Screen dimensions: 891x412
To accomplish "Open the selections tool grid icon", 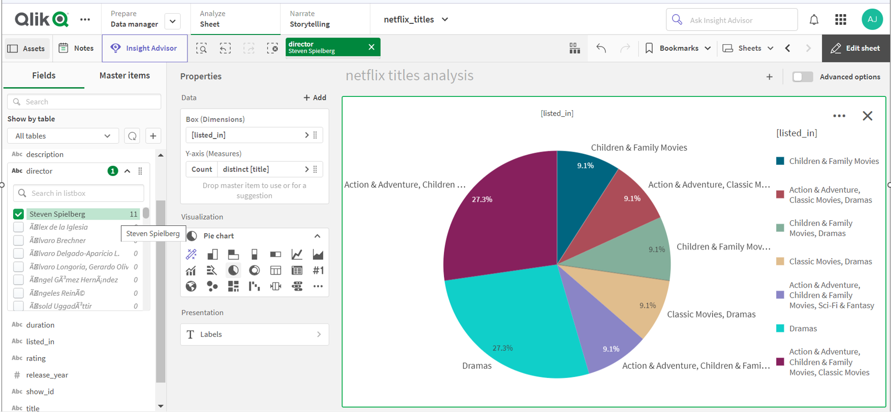I will [575, 48].
